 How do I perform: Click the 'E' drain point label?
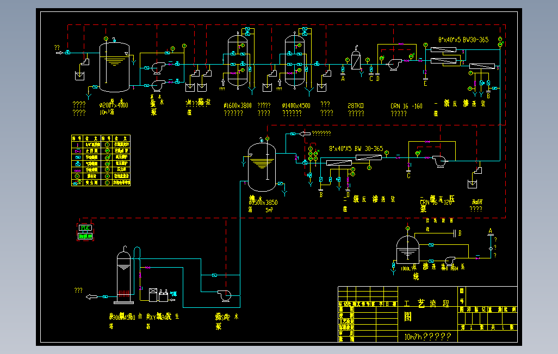tap(425, 84)
